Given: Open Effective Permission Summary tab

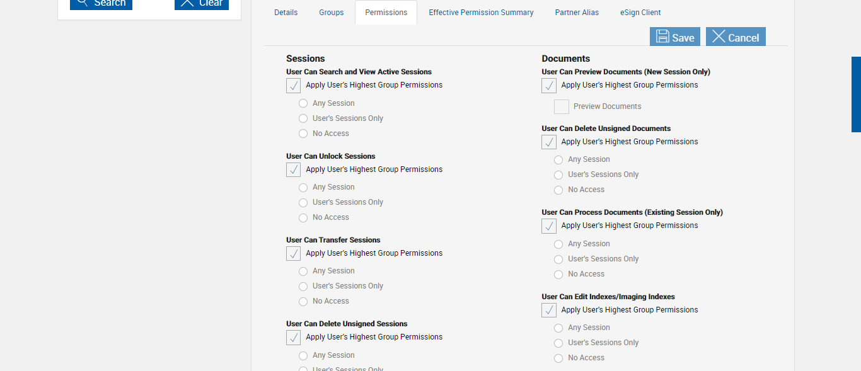Looking at the screenshot, I should pos(481,13).
